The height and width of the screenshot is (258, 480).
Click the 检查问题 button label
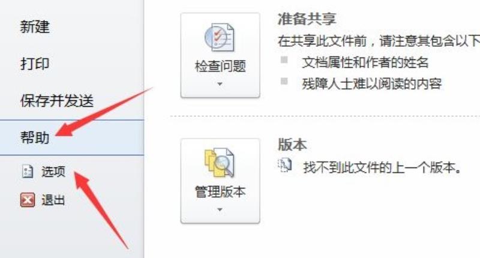220,67
